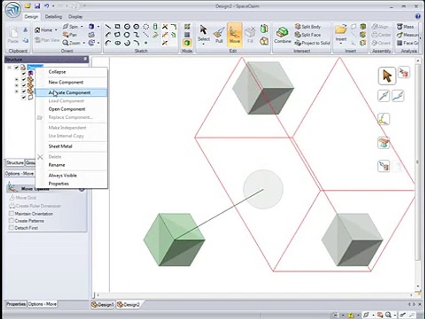425x319 pixels.
Task: Click the Measure analysis tool
Action: [407, 35]
